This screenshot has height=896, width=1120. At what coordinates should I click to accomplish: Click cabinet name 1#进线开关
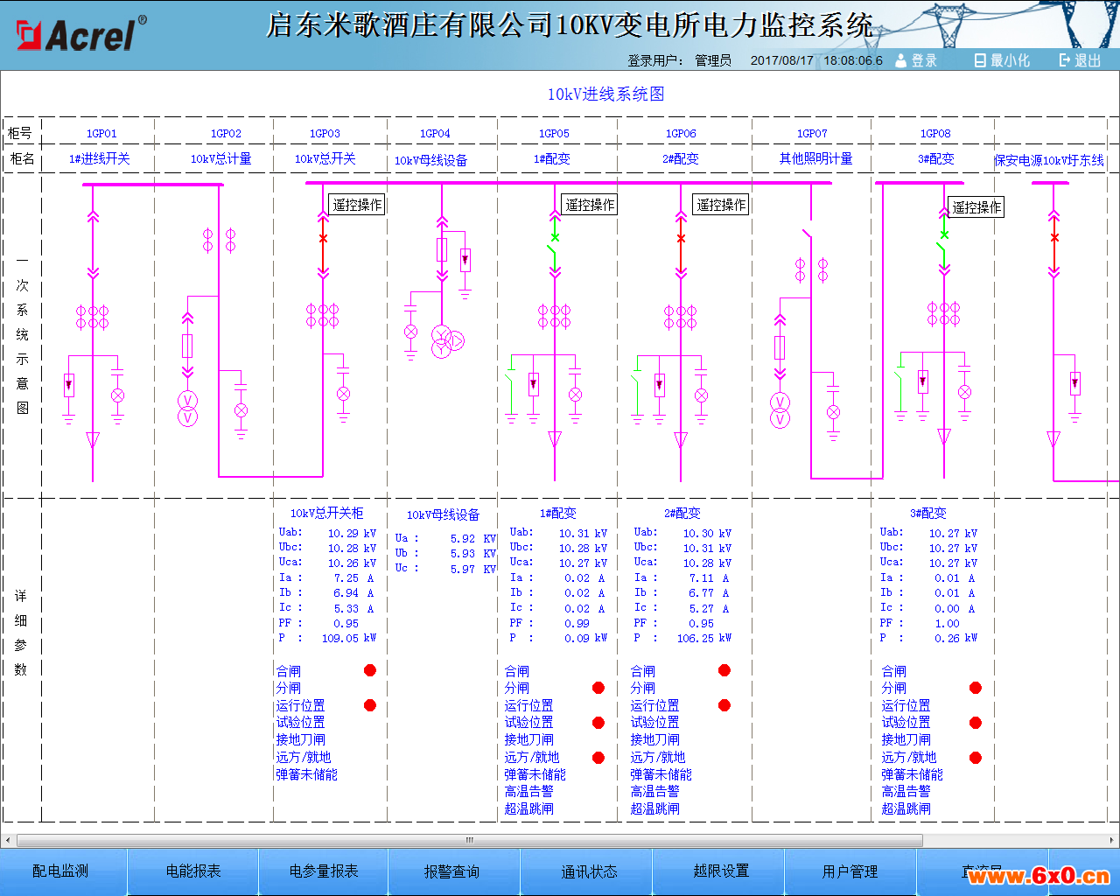(100, 158)
